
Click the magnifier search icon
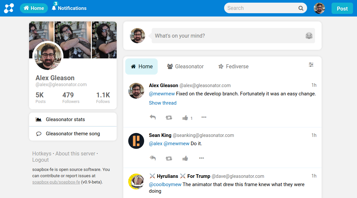(301, 8)
